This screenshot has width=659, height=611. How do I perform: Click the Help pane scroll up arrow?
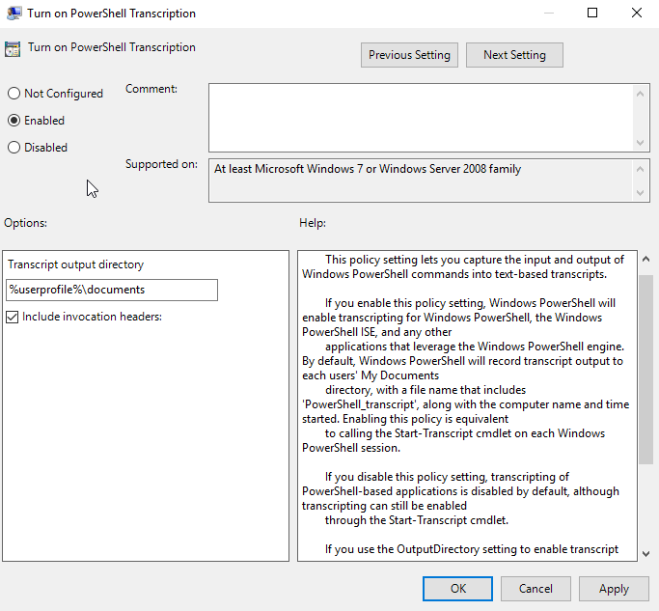pyautogui.click(x=645, y=259)
